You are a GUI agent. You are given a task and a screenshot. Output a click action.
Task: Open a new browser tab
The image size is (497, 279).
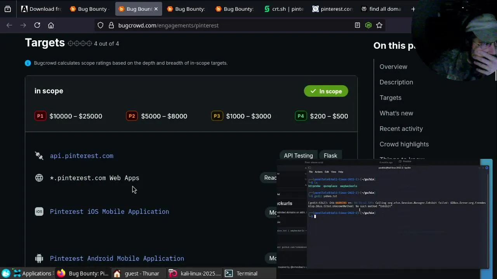pos(413,9)
